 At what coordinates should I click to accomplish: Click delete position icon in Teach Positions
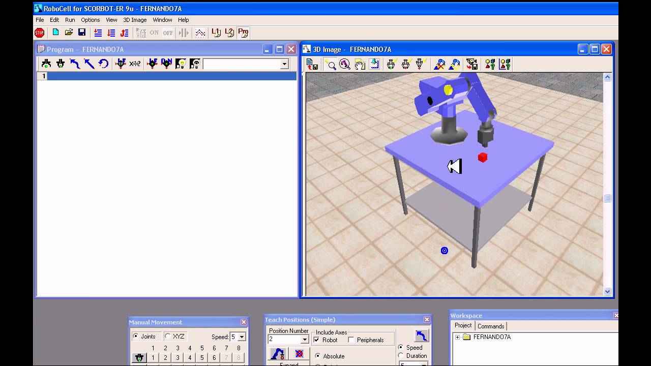[300, 353]
